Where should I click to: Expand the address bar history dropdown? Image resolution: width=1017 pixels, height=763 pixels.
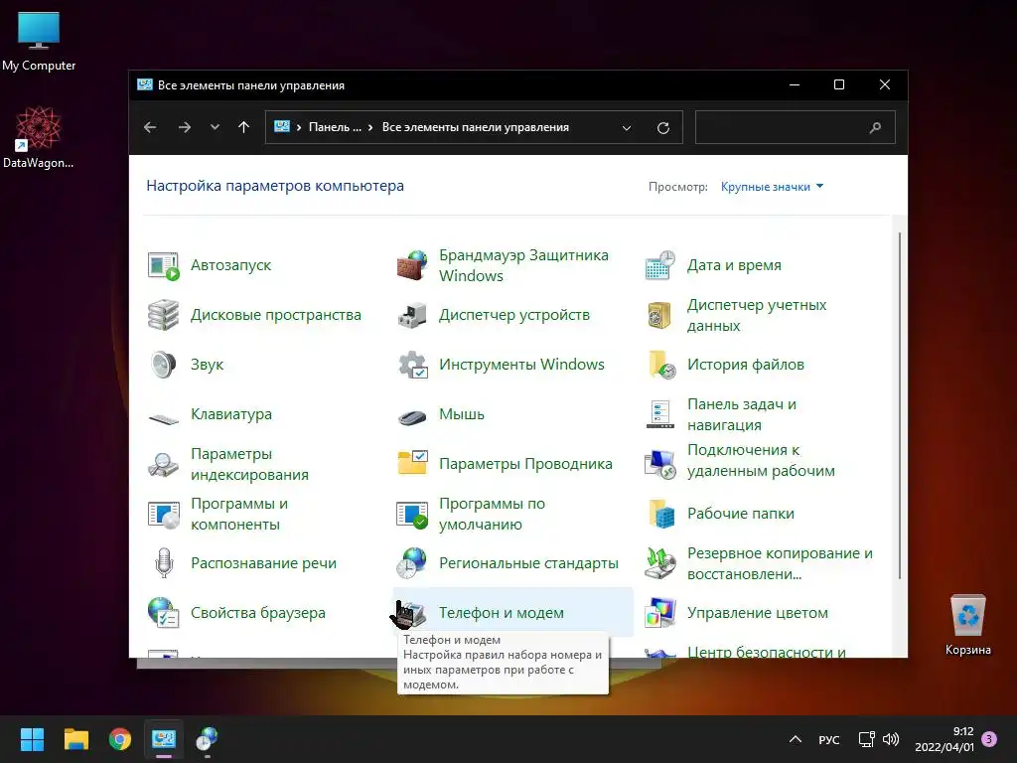coord(627,128)
